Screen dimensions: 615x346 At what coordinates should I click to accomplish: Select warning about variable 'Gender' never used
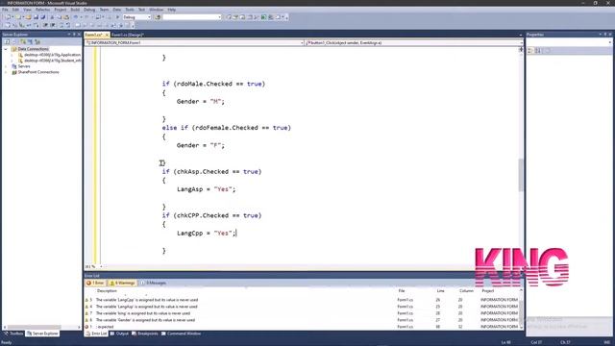(302, 320)
